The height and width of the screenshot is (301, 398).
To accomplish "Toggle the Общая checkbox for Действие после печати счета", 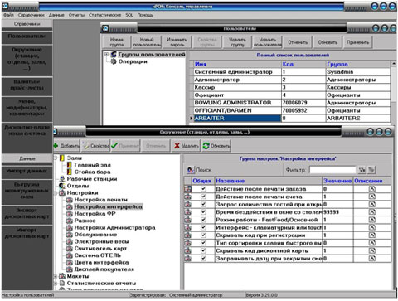I will click(x=203, y=197).
